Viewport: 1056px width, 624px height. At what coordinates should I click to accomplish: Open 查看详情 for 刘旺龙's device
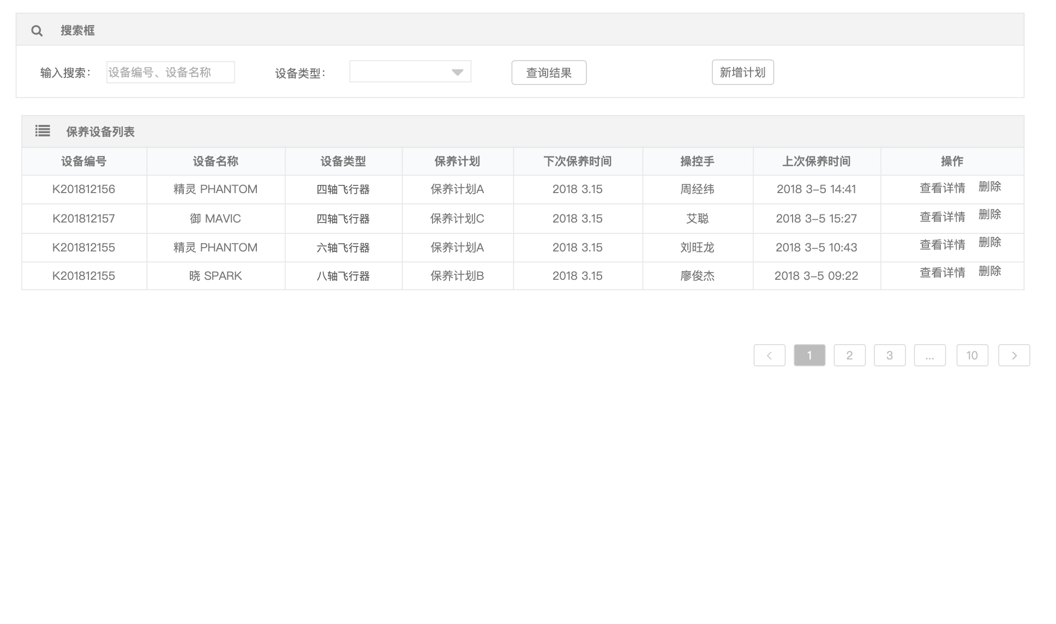click(x=942, y=245)
